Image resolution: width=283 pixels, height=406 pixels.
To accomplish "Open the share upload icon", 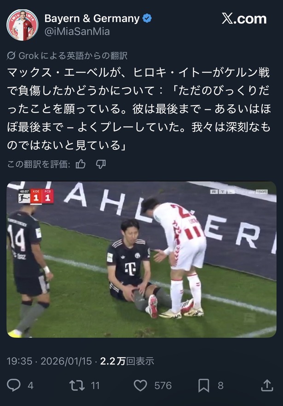I will click(x=267, y=385).
